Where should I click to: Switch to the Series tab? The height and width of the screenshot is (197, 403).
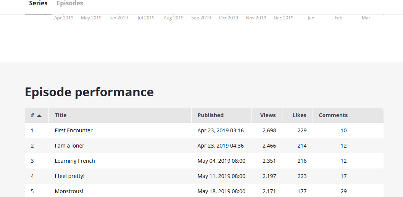click(38, 3)
